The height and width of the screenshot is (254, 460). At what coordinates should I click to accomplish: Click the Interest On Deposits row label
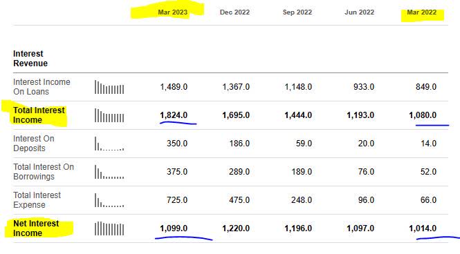pyautogui.click(x=34, y=144)
